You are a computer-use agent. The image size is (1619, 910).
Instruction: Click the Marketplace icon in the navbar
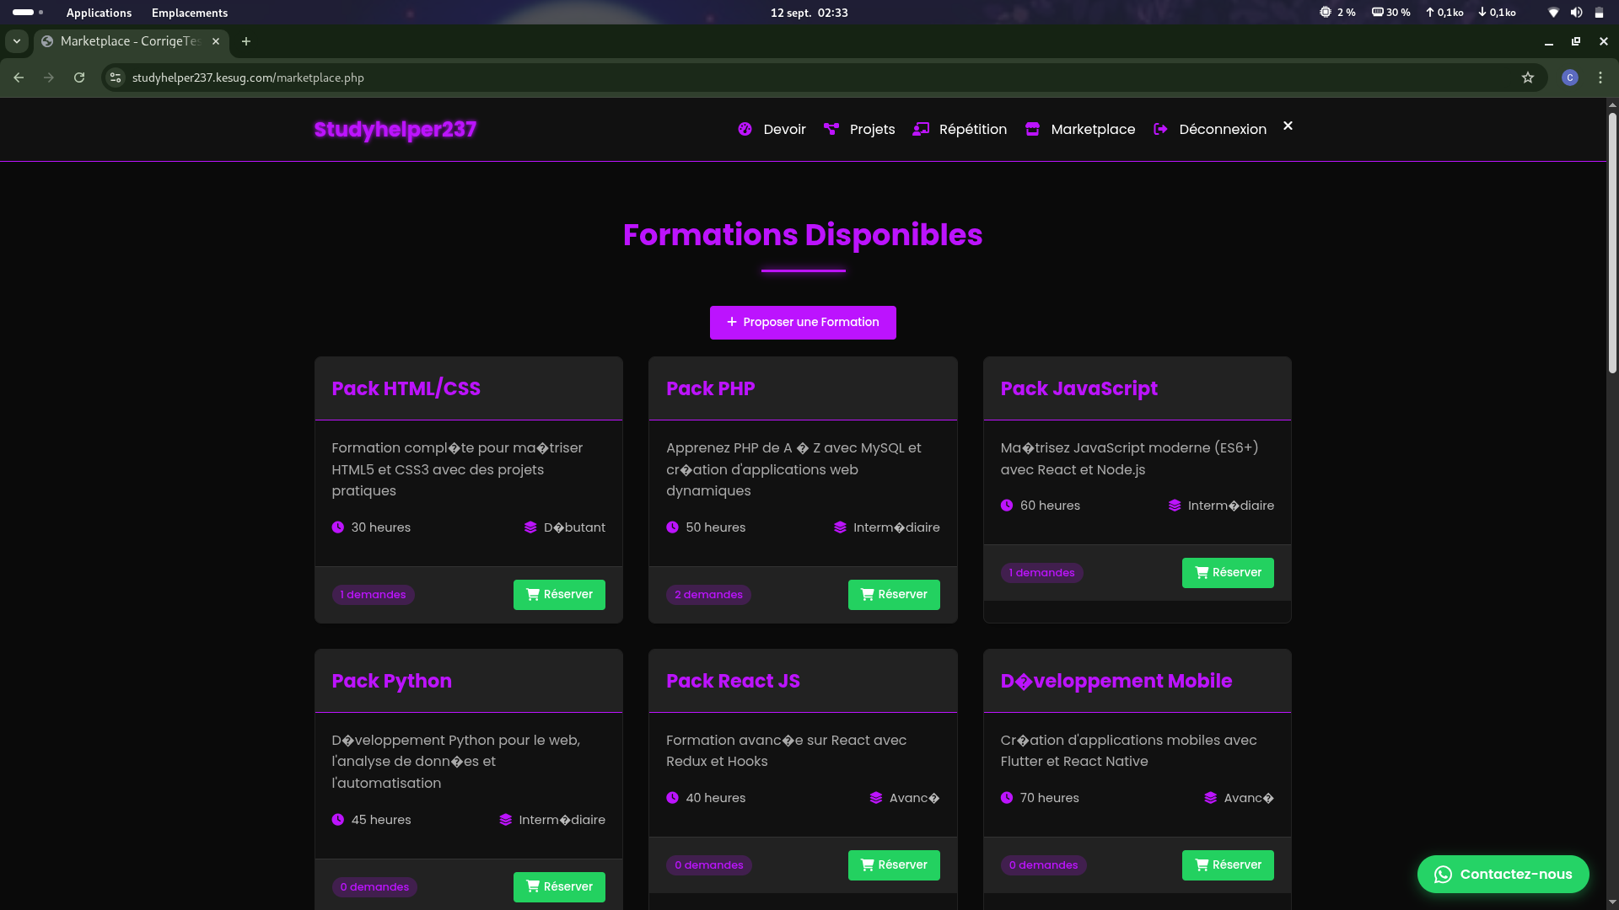click(1032, 129)
